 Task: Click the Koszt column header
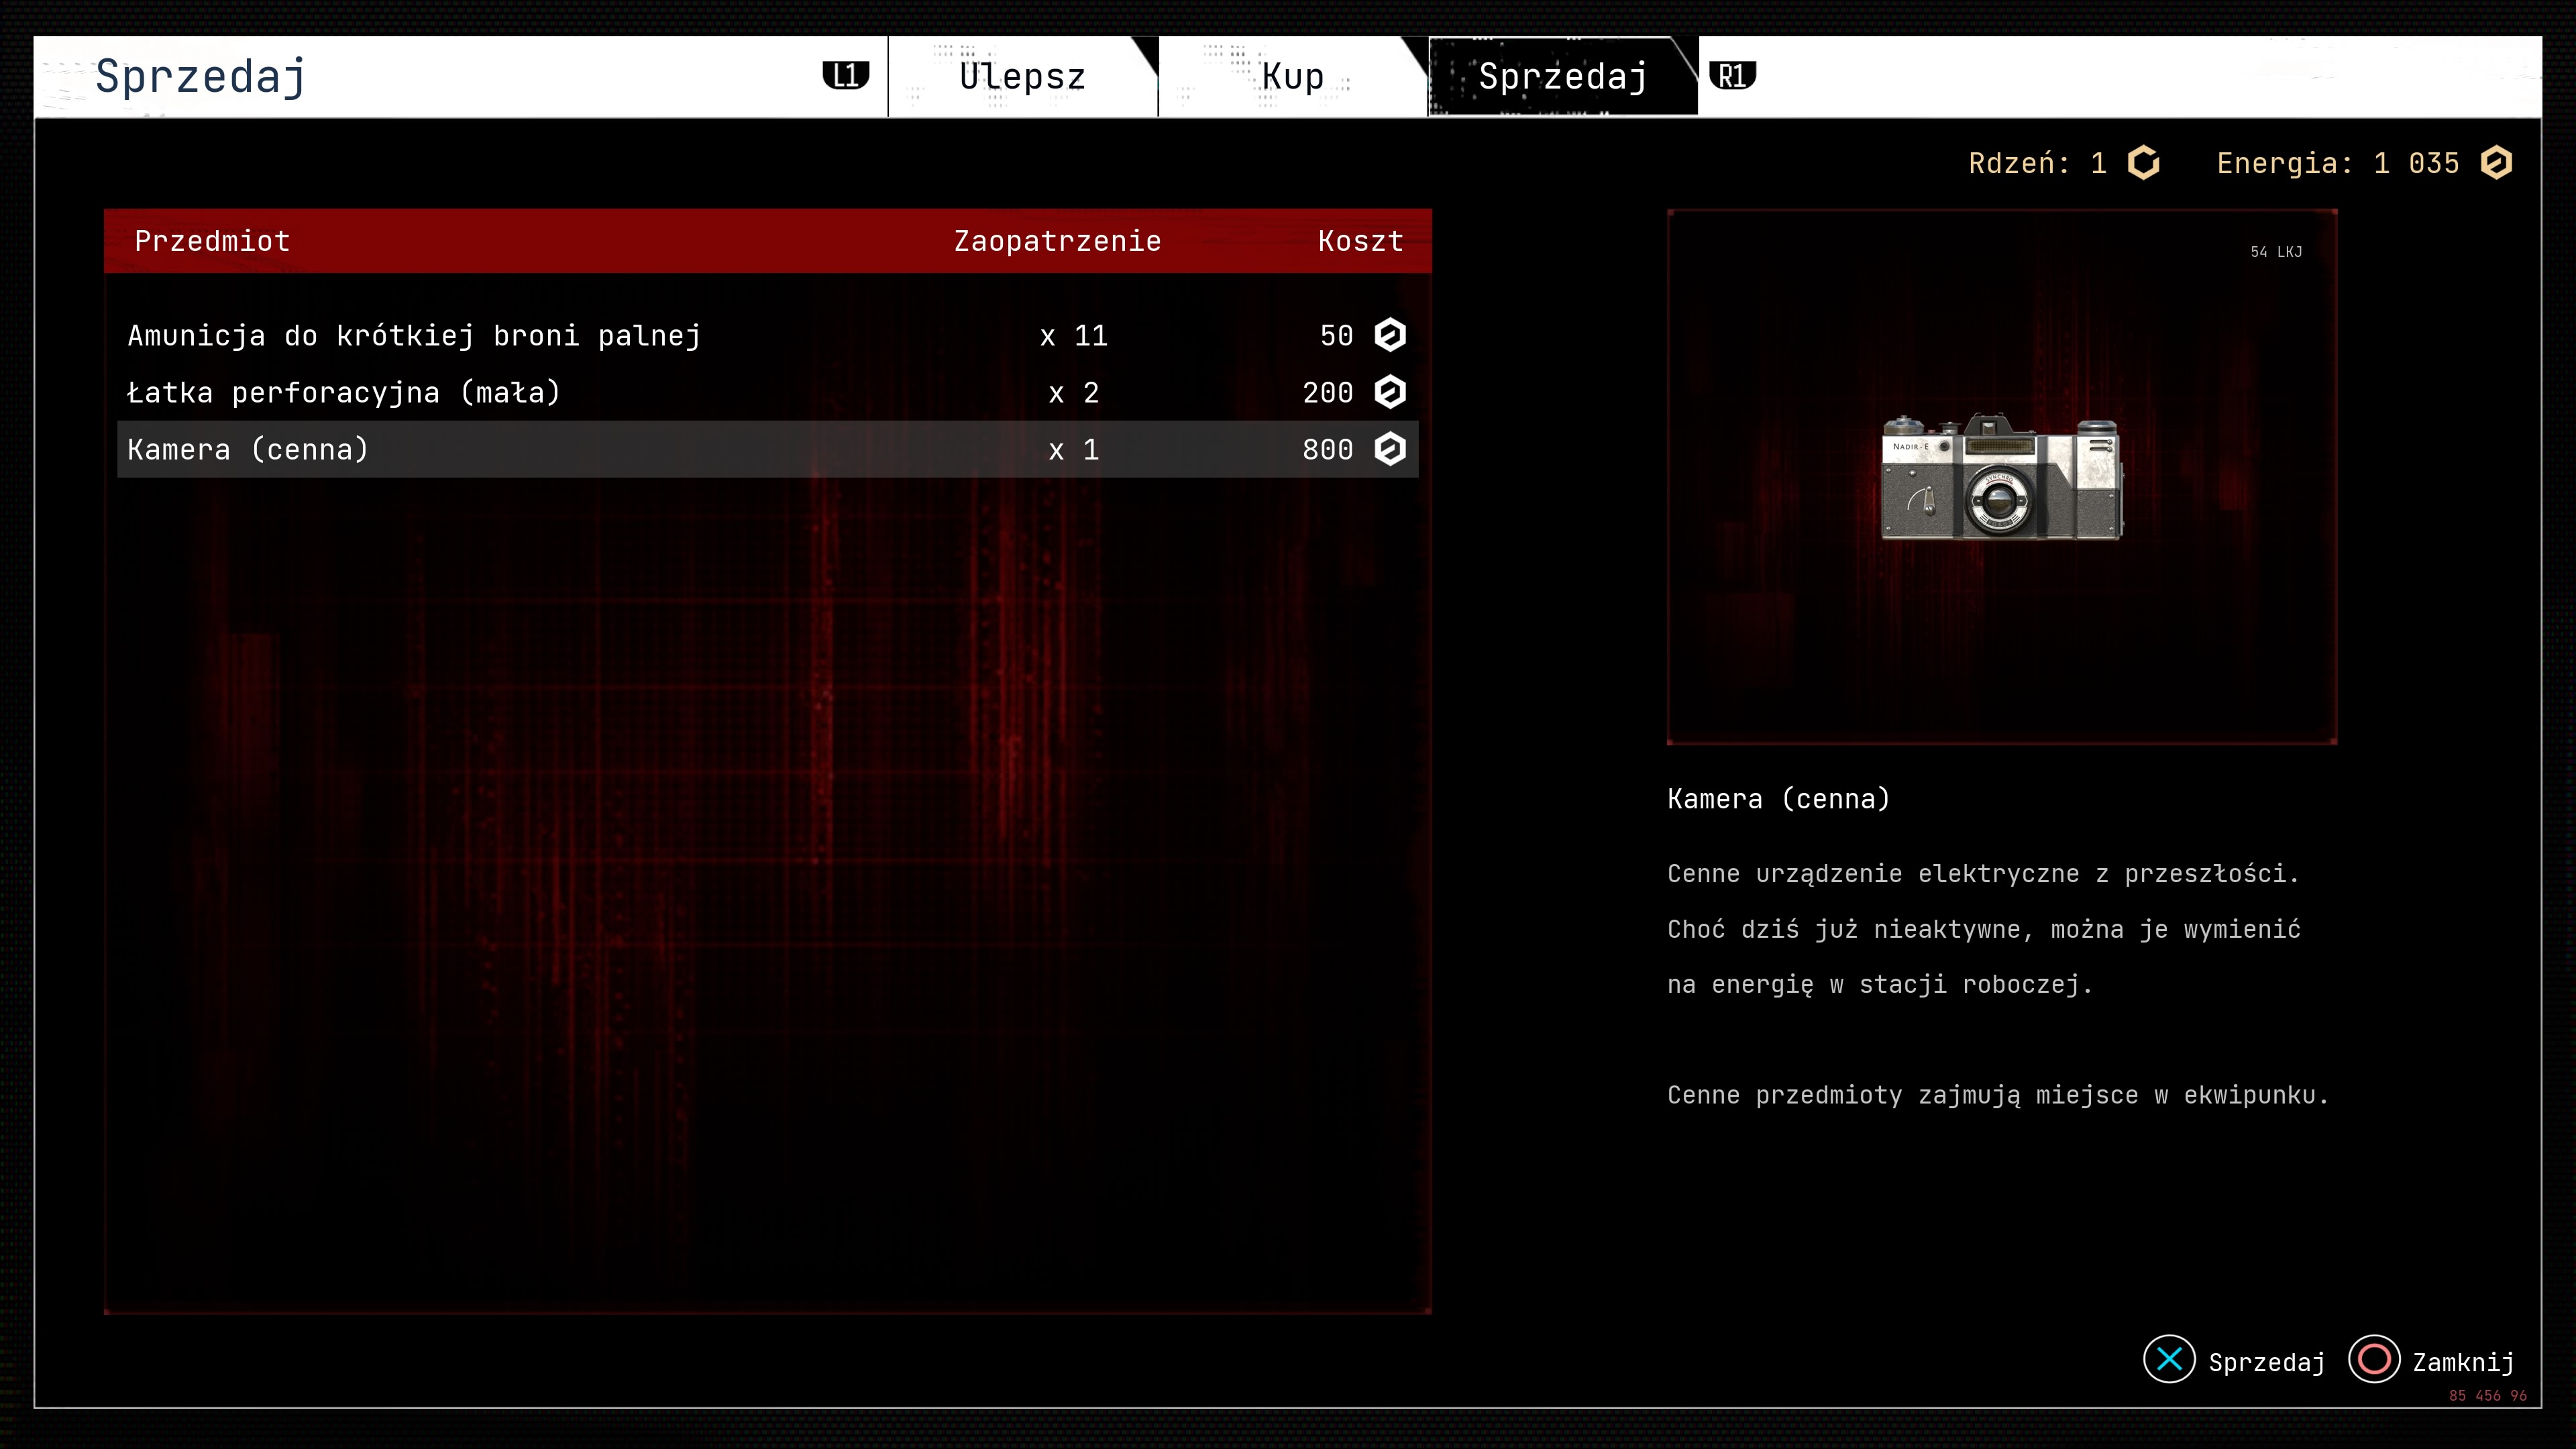click(x=1360, y=241)
